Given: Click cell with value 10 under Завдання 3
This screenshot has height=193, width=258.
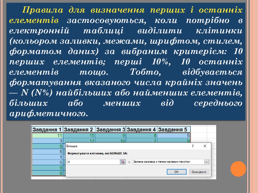Looking at the screenshot, I should click(111, 141).
